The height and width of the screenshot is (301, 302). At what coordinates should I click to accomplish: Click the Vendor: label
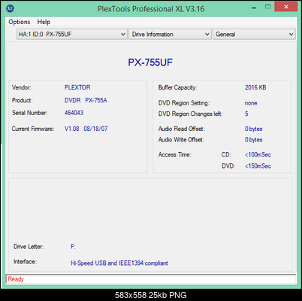[22, 87]
